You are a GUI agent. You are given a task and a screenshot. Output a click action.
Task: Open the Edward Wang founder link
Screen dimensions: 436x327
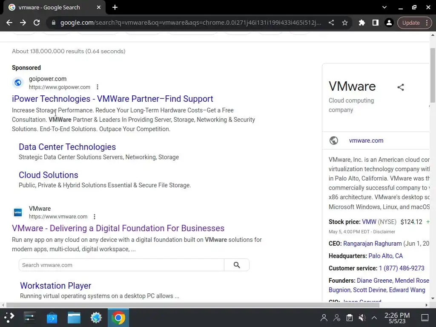tap(407, 290)
